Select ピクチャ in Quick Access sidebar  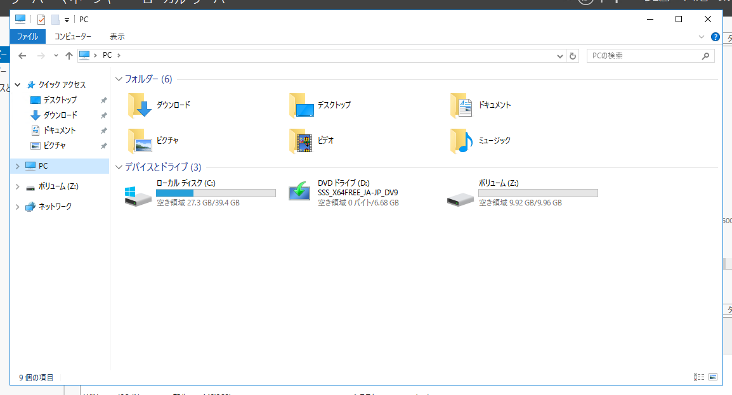[55, 145]
